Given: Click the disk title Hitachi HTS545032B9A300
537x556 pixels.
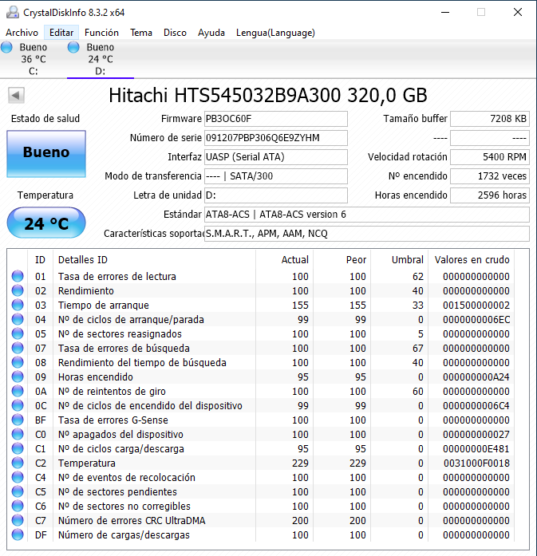Looking at the screenshot, I should (x=268, y=96).
